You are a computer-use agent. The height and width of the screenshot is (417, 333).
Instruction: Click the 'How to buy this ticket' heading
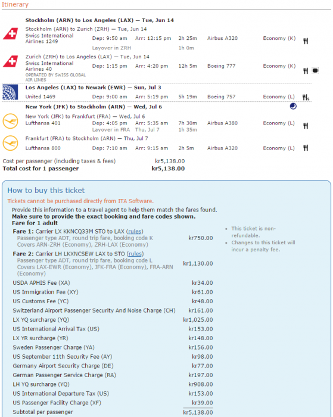[46, 191]
